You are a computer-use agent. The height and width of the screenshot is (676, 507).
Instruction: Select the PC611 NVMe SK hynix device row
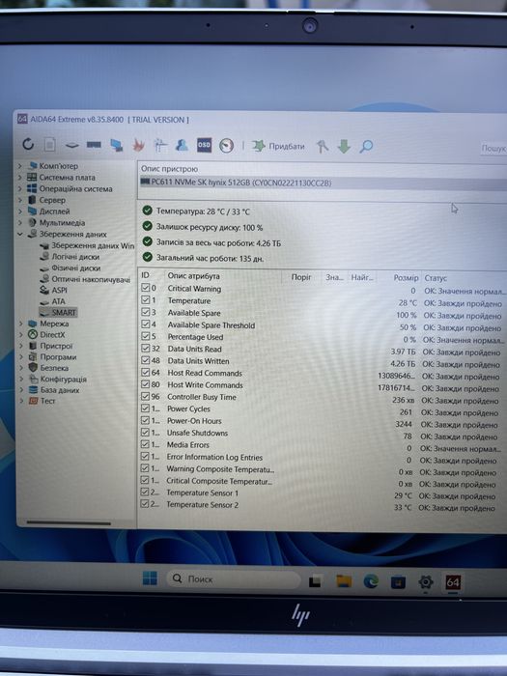coord(324,183)
